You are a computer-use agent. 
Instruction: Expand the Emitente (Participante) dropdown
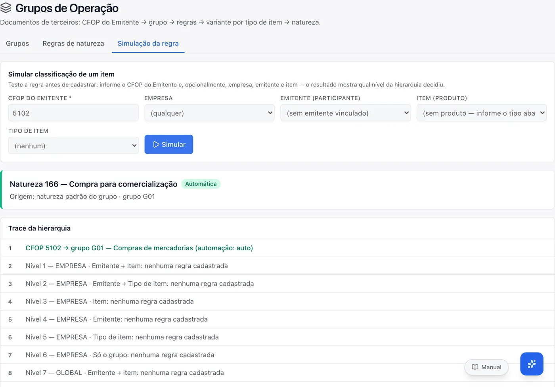pos(345,113)
